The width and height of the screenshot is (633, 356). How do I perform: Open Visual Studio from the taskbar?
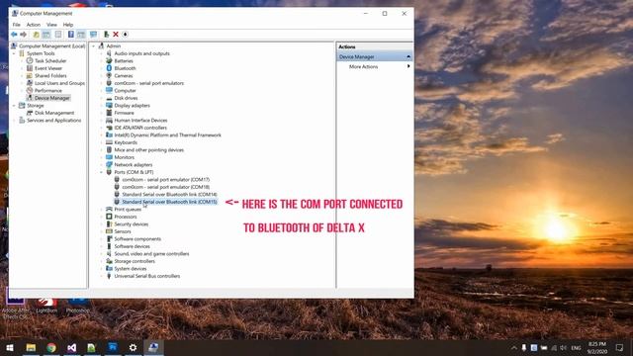71,347
